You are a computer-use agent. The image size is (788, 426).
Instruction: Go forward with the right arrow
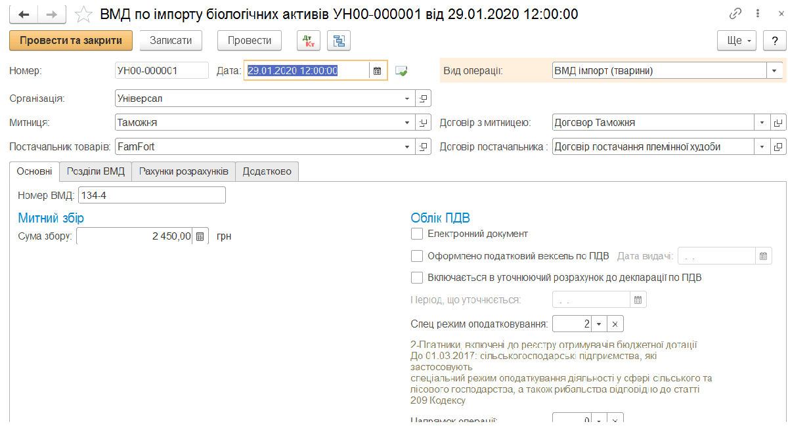point(51,14)
